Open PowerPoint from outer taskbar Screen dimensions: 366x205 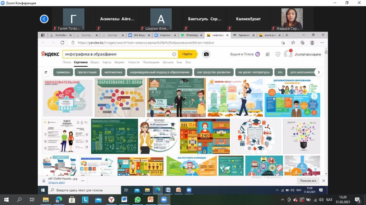click(151, 200)
